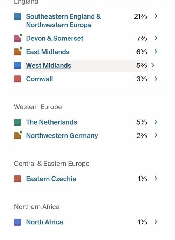Expand the Devon & Somerset chevron
Screen dimensions: 175x240
156,38
